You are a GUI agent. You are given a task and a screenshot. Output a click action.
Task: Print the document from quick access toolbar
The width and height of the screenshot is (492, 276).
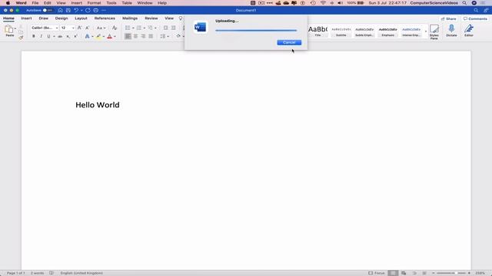(95, 10)
